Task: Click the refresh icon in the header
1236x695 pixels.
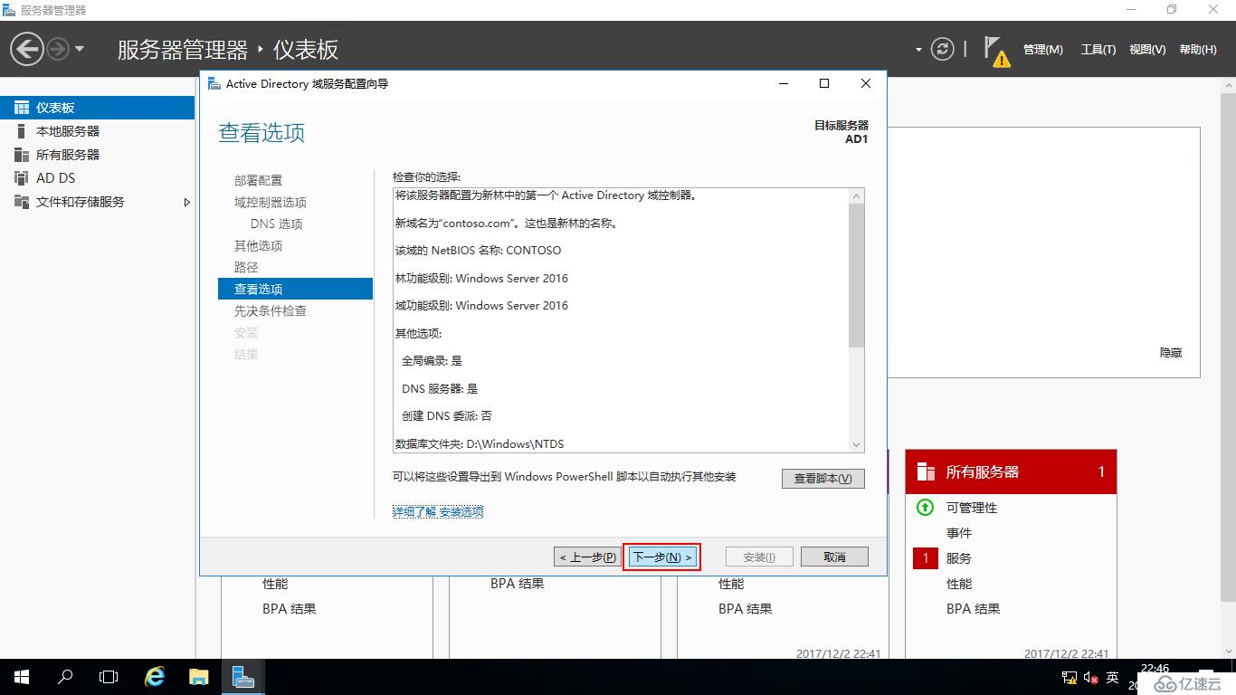Action: coord(943,49)
